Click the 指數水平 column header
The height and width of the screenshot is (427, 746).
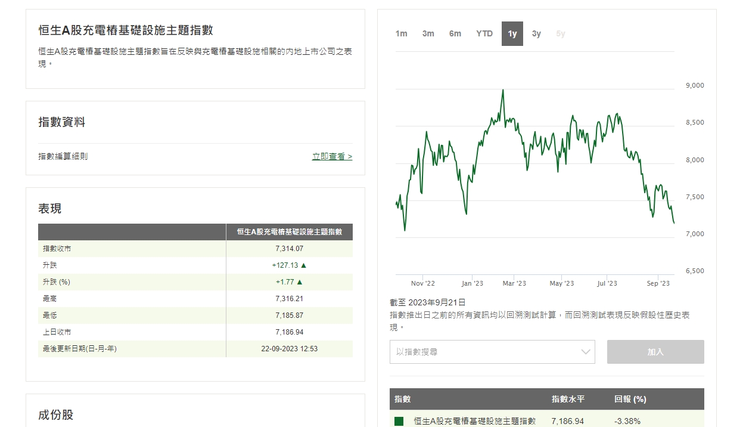tap(568, 399)
